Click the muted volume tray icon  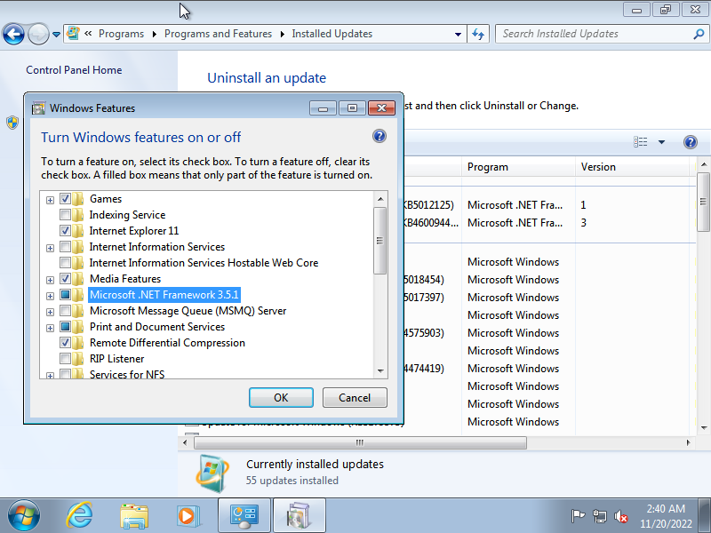tap(620, 516)
